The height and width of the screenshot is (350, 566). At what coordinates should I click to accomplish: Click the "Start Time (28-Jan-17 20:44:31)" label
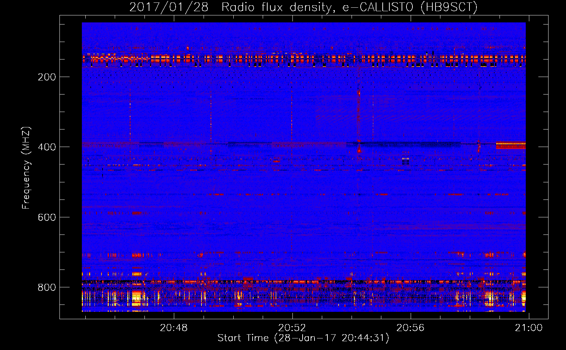[303, 338]
